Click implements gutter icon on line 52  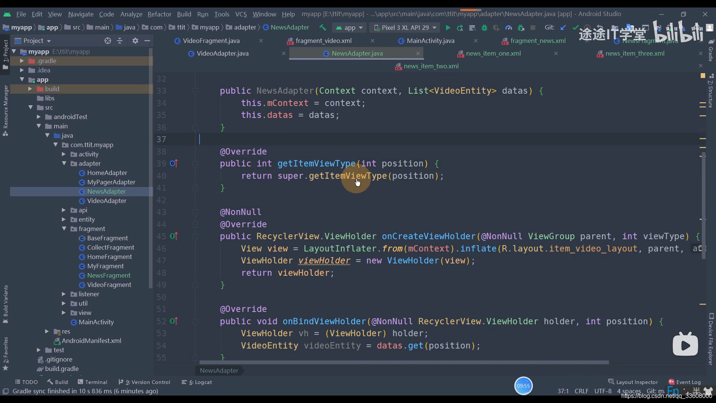coord(174,321)
